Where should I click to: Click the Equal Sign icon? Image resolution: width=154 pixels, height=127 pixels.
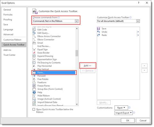point(34,49)
